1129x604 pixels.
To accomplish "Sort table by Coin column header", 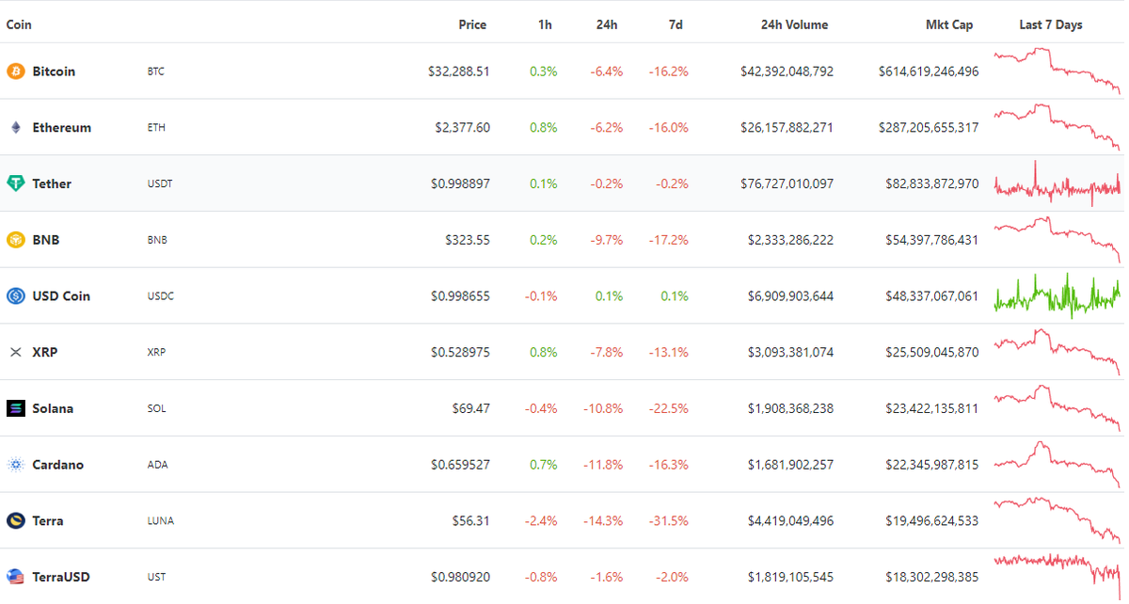I will (x=19, y=24).
